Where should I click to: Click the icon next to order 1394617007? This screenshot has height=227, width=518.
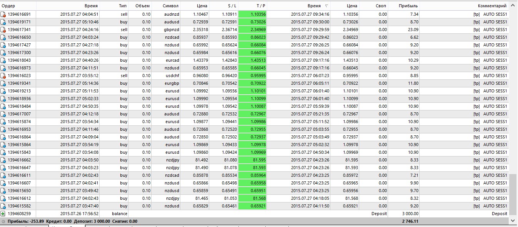[x=3, y=114]
